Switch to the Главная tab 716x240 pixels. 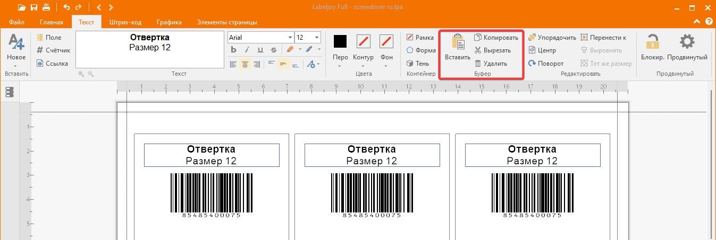(51, 22)
